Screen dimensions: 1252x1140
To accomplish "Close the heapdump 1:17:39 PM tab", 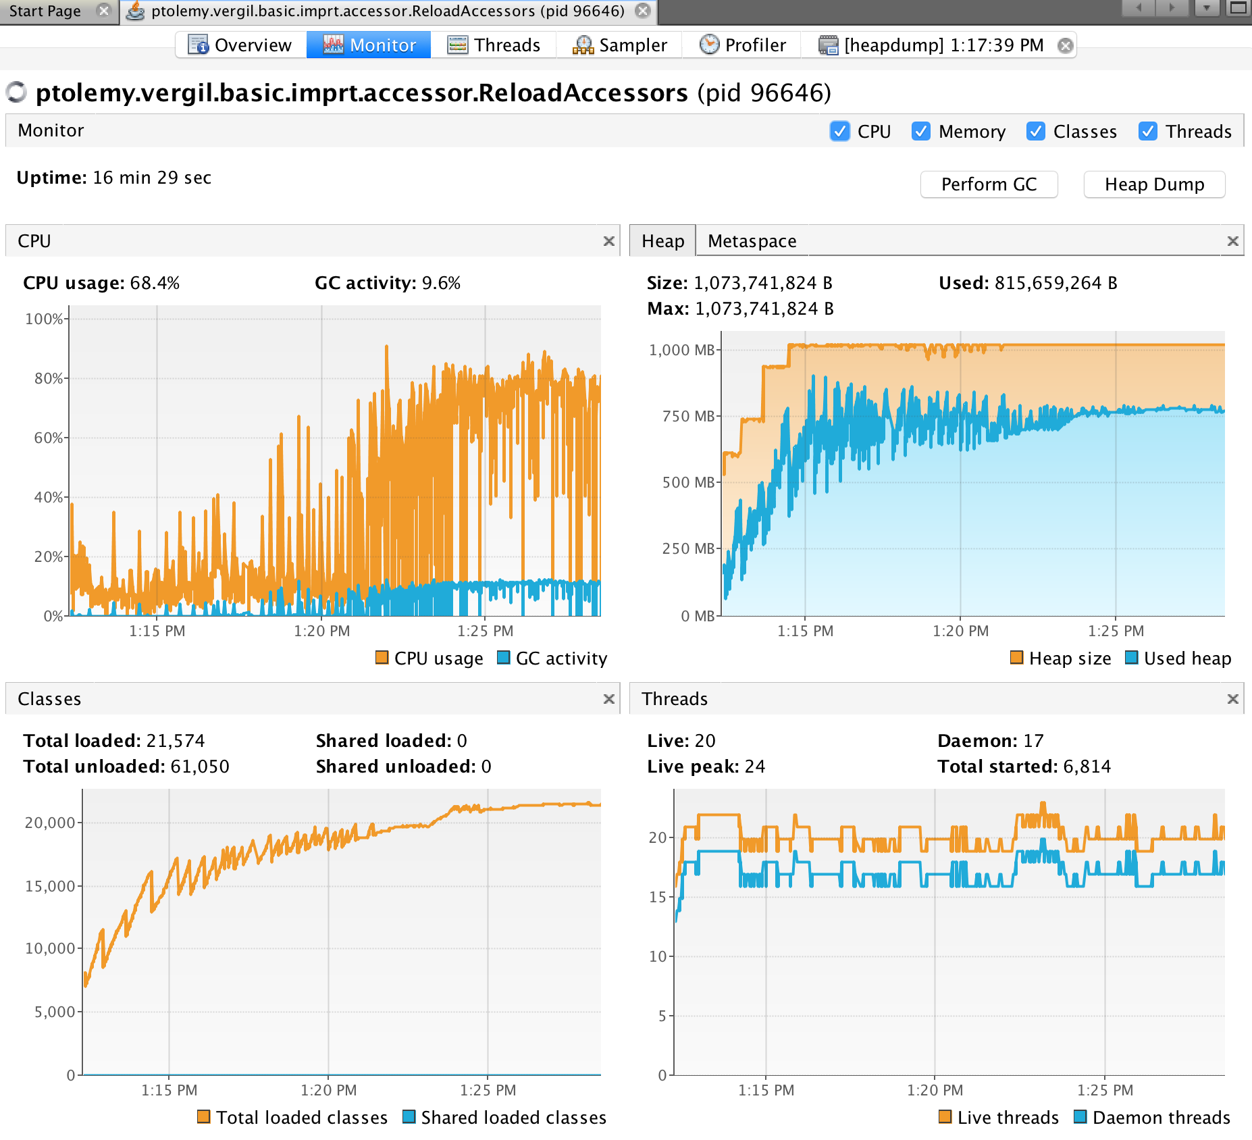I will coord(1065,45).
